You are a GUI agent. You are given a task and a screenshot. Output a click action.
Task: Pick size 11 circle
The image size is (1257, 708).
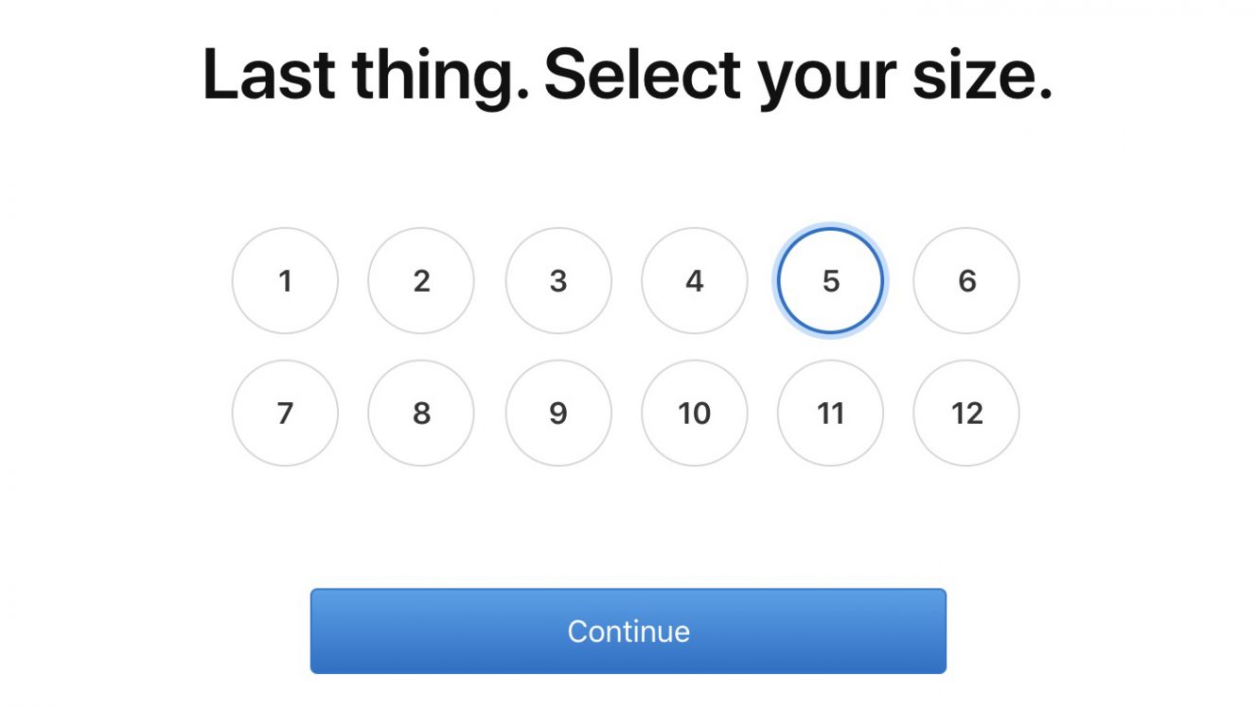pyautogui.click(x=830, y=413)
